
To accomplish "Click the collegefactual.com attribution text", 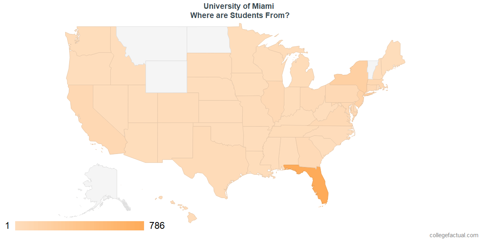I will 454,235.
